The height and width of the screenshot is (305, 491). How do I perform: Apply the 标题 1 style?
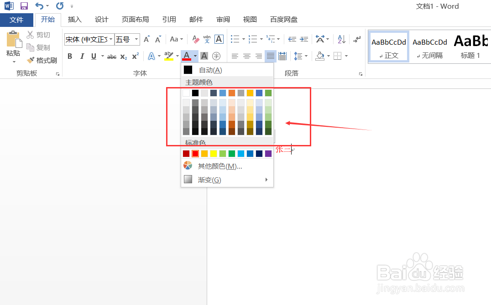(x=470, y=47)
